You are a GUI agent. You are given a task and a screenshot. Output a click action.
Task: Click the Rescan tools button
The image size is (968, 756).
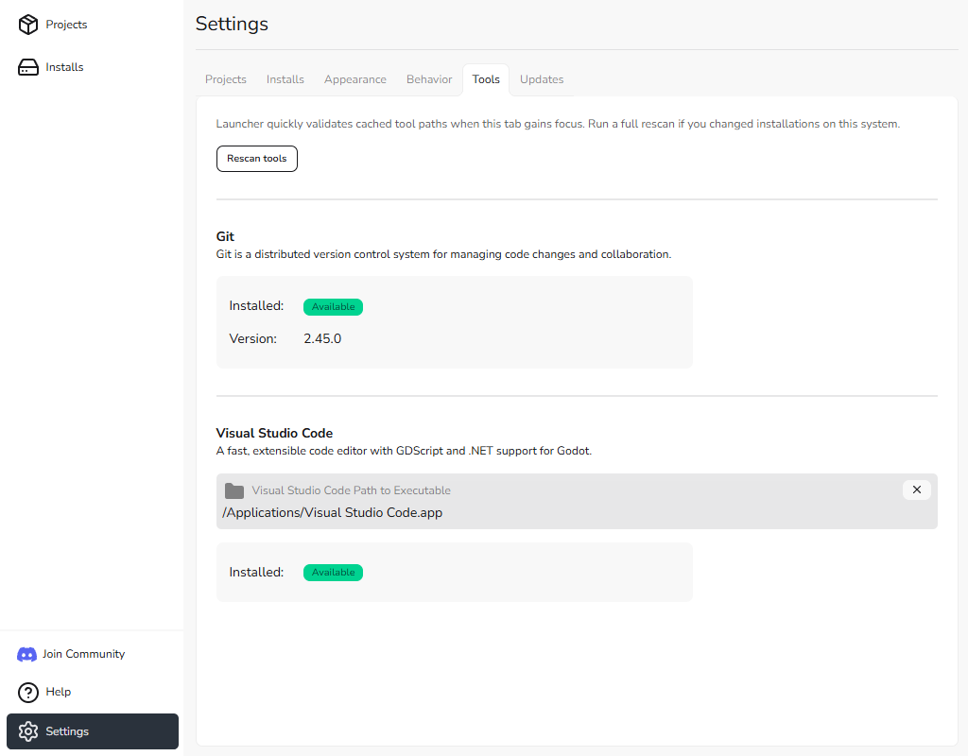(257, 159)
